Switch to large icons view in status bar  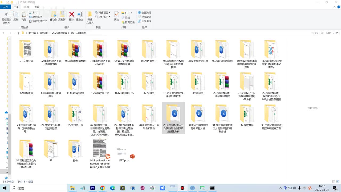(x=337, y=182)
